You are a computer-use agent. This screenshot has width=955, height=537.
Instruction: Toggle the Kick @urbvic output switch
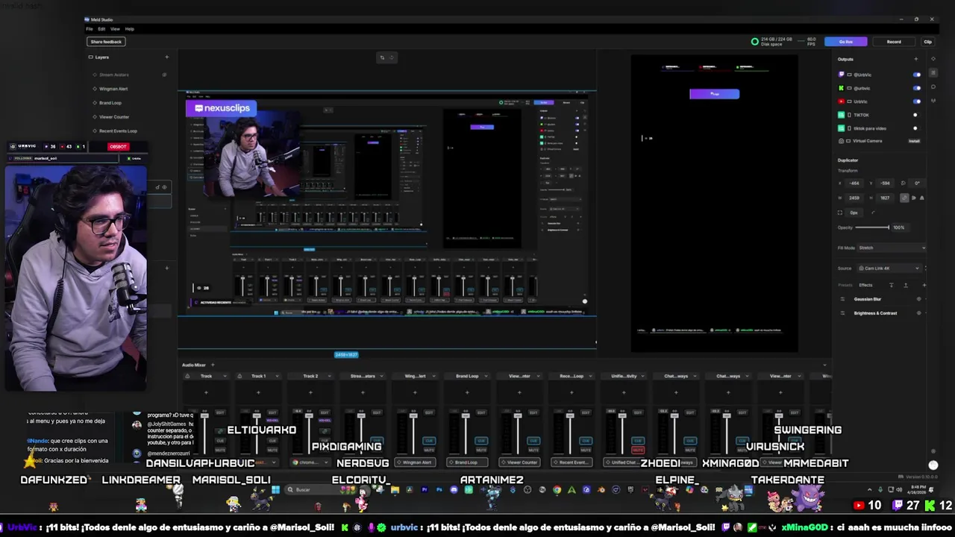(916, 88)
